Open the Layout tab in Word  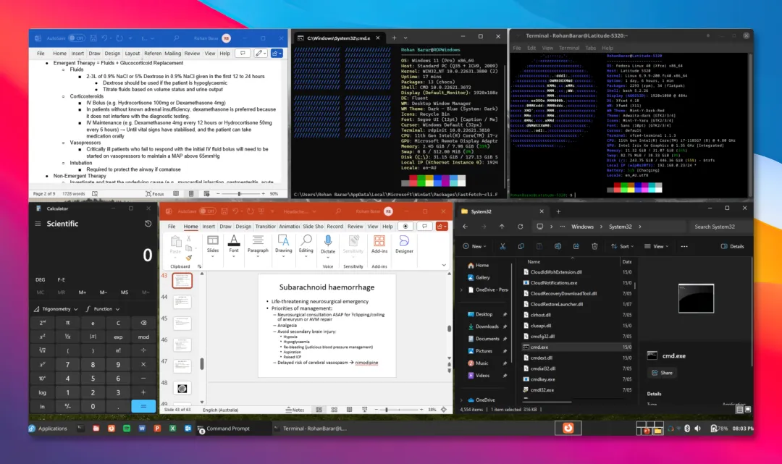[x=133, y=54]
